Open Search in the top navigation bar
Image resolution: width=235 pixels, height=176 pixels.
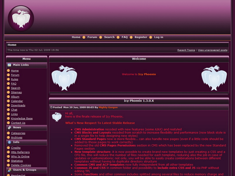click(x=109, y=37)
